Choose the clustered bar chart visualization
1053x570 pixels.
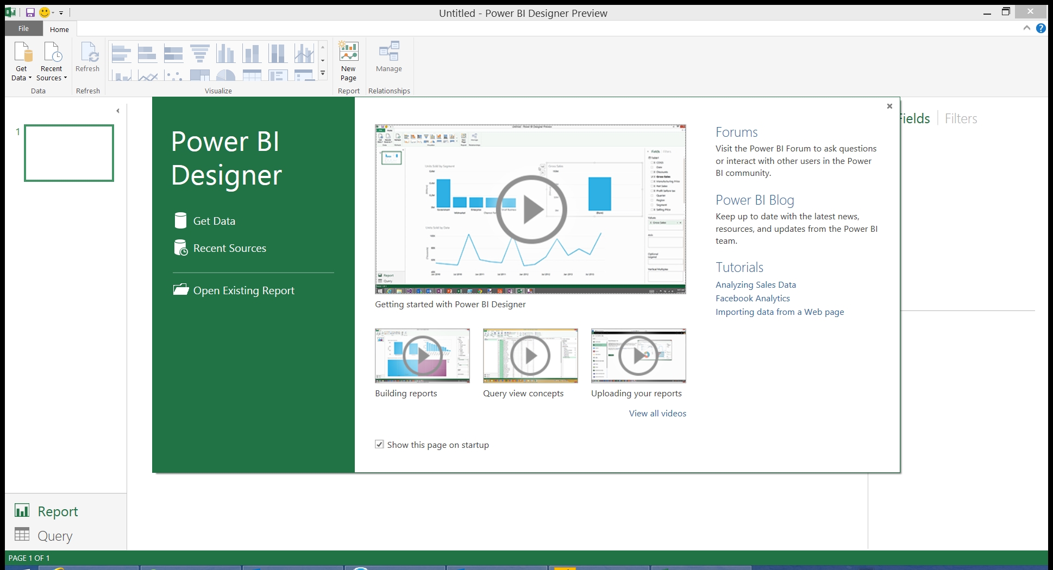[x=121, y=54]
